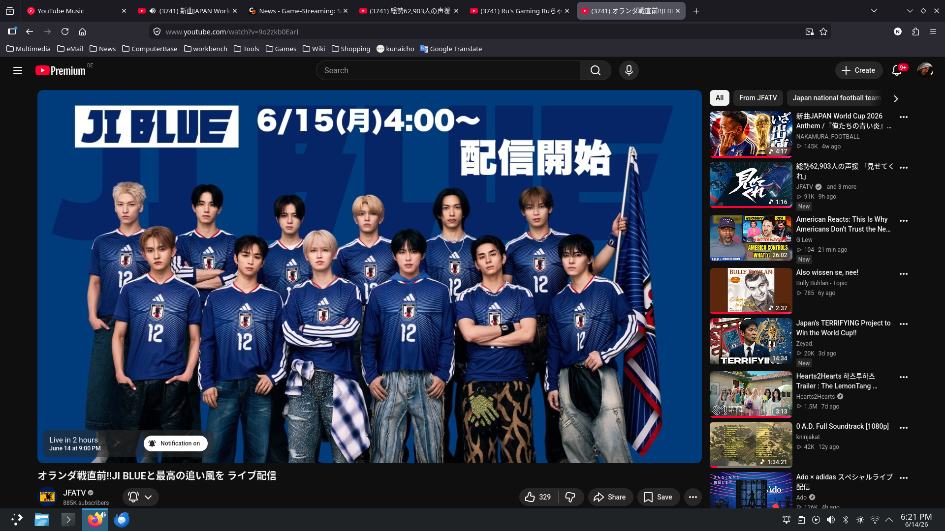Open Wi-Fi network icon in tray
Screen dimensions: 945x531
pyautogui.click(x=875, y=520)
